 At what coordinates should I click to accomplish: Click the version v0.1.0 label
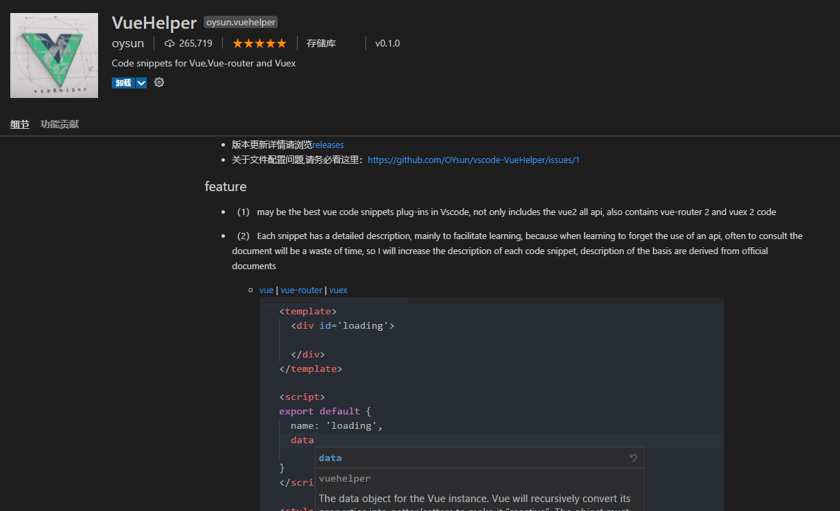[387, 43]
